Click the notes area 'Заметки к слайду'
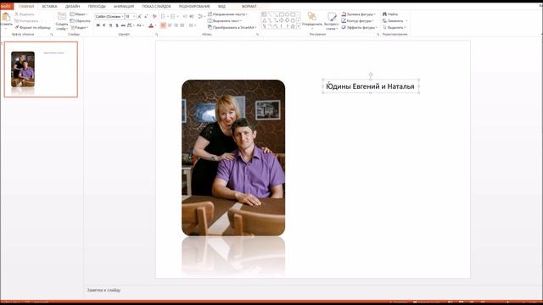The height and width of the screenshot is (305, 543). 104,290
